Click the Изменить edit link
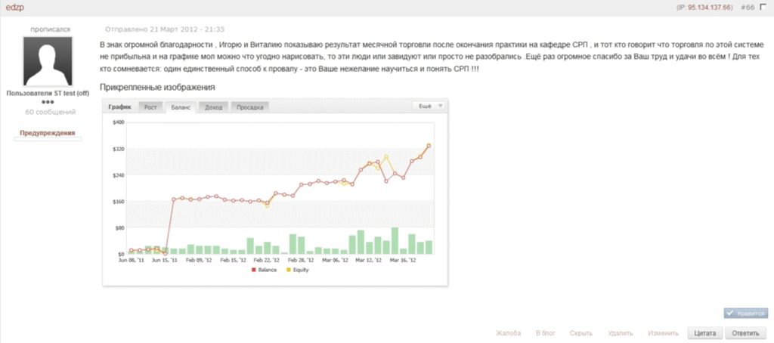Viewport: 774px width, 343px height. (x=664, y=333)
